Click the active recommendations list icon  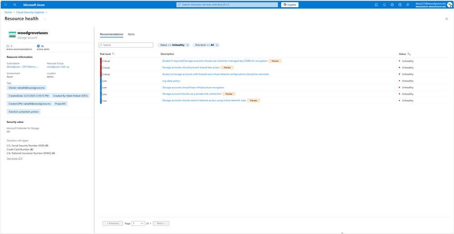pyautogui.click(x=8, y=46)
